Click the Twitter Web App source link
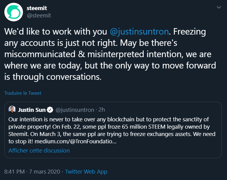The height and width of the screenshot is (180, 227). (x=86, y=171)
